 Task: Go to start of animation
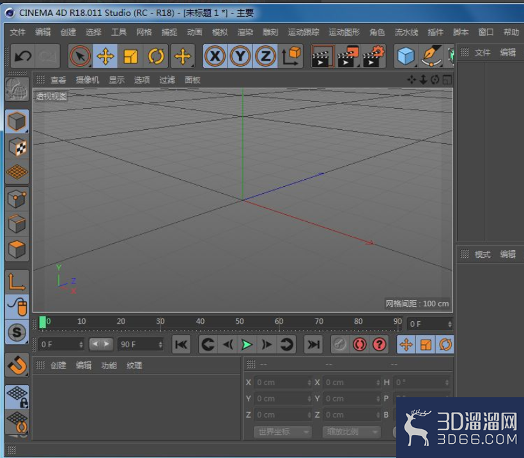point(181,345)
